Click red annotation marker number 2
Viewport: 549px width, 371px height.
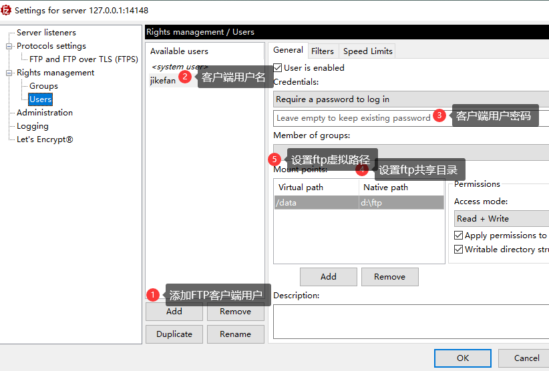[x=185, y=77]
